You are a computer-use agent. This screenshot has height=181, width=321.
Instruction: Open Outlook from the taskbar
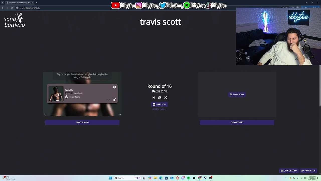172,178
